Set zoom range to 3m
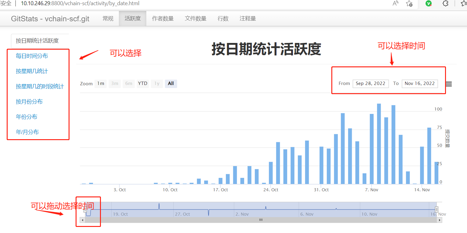467x233 pixels. (x=115, y=83)
